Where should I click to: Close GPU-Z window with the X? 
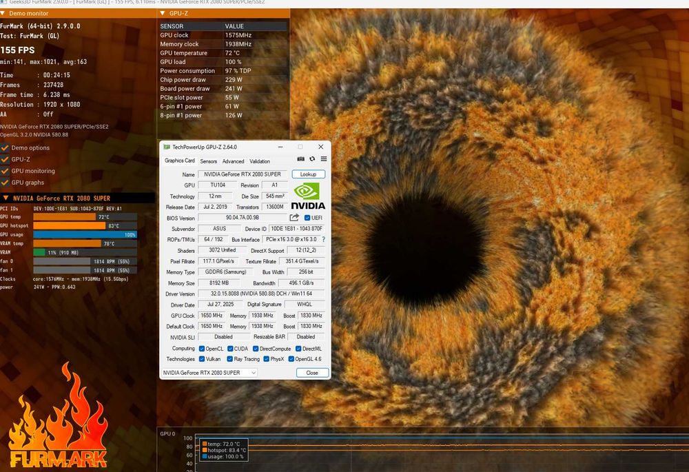pyautogui.click(x=321, y=147)
